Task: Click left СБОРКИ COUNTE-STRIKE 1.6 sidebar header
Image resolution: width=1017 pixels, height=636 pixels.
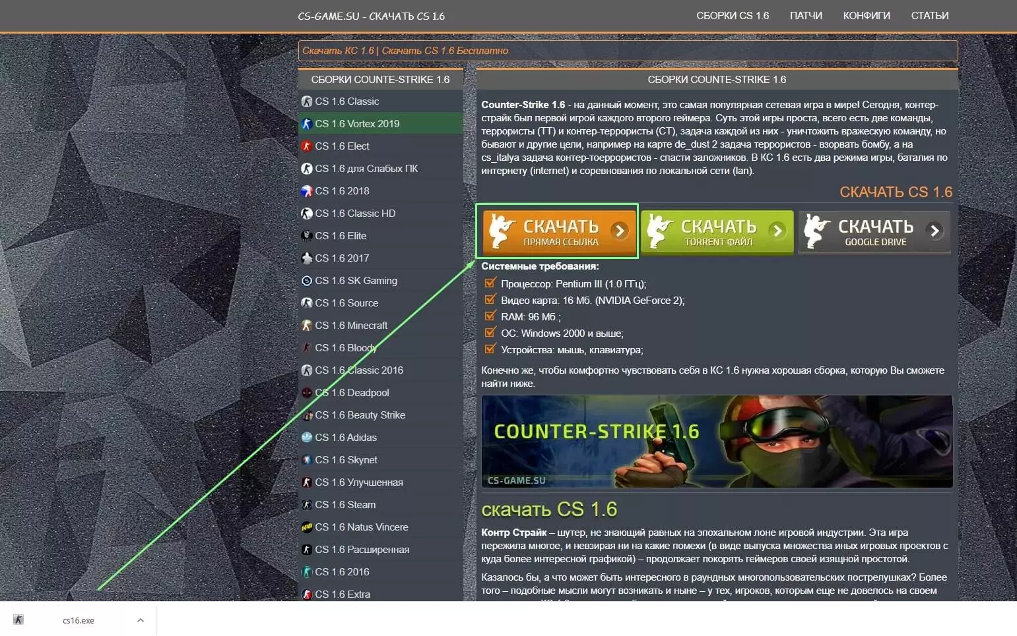Action: [380, 80]
